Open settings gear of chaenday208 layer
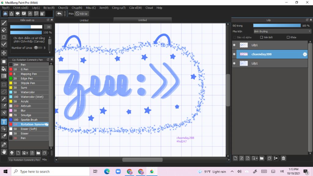313x176 pixels. [305, 54]
